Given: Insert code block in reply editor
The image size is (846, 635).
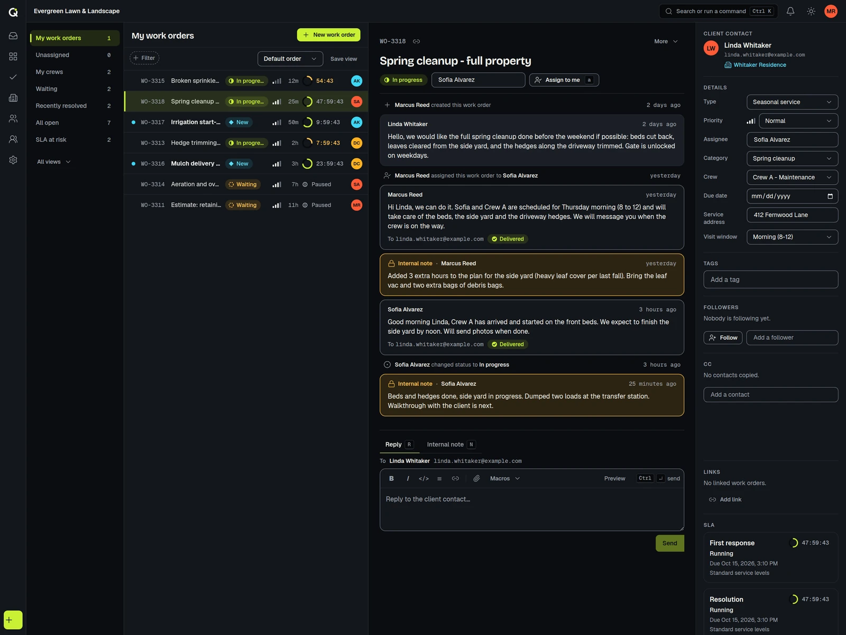Looking at the screenshot, I should pos(424,478).
